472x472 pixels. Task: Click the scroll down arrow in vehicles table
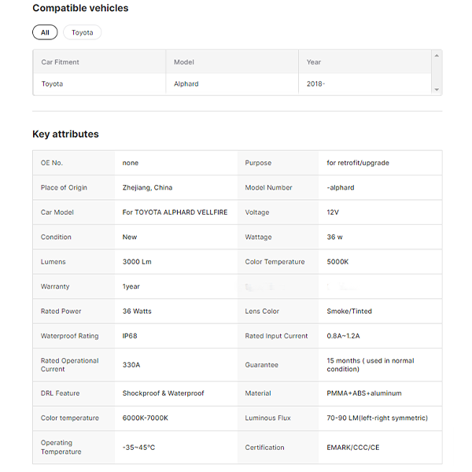437,90
